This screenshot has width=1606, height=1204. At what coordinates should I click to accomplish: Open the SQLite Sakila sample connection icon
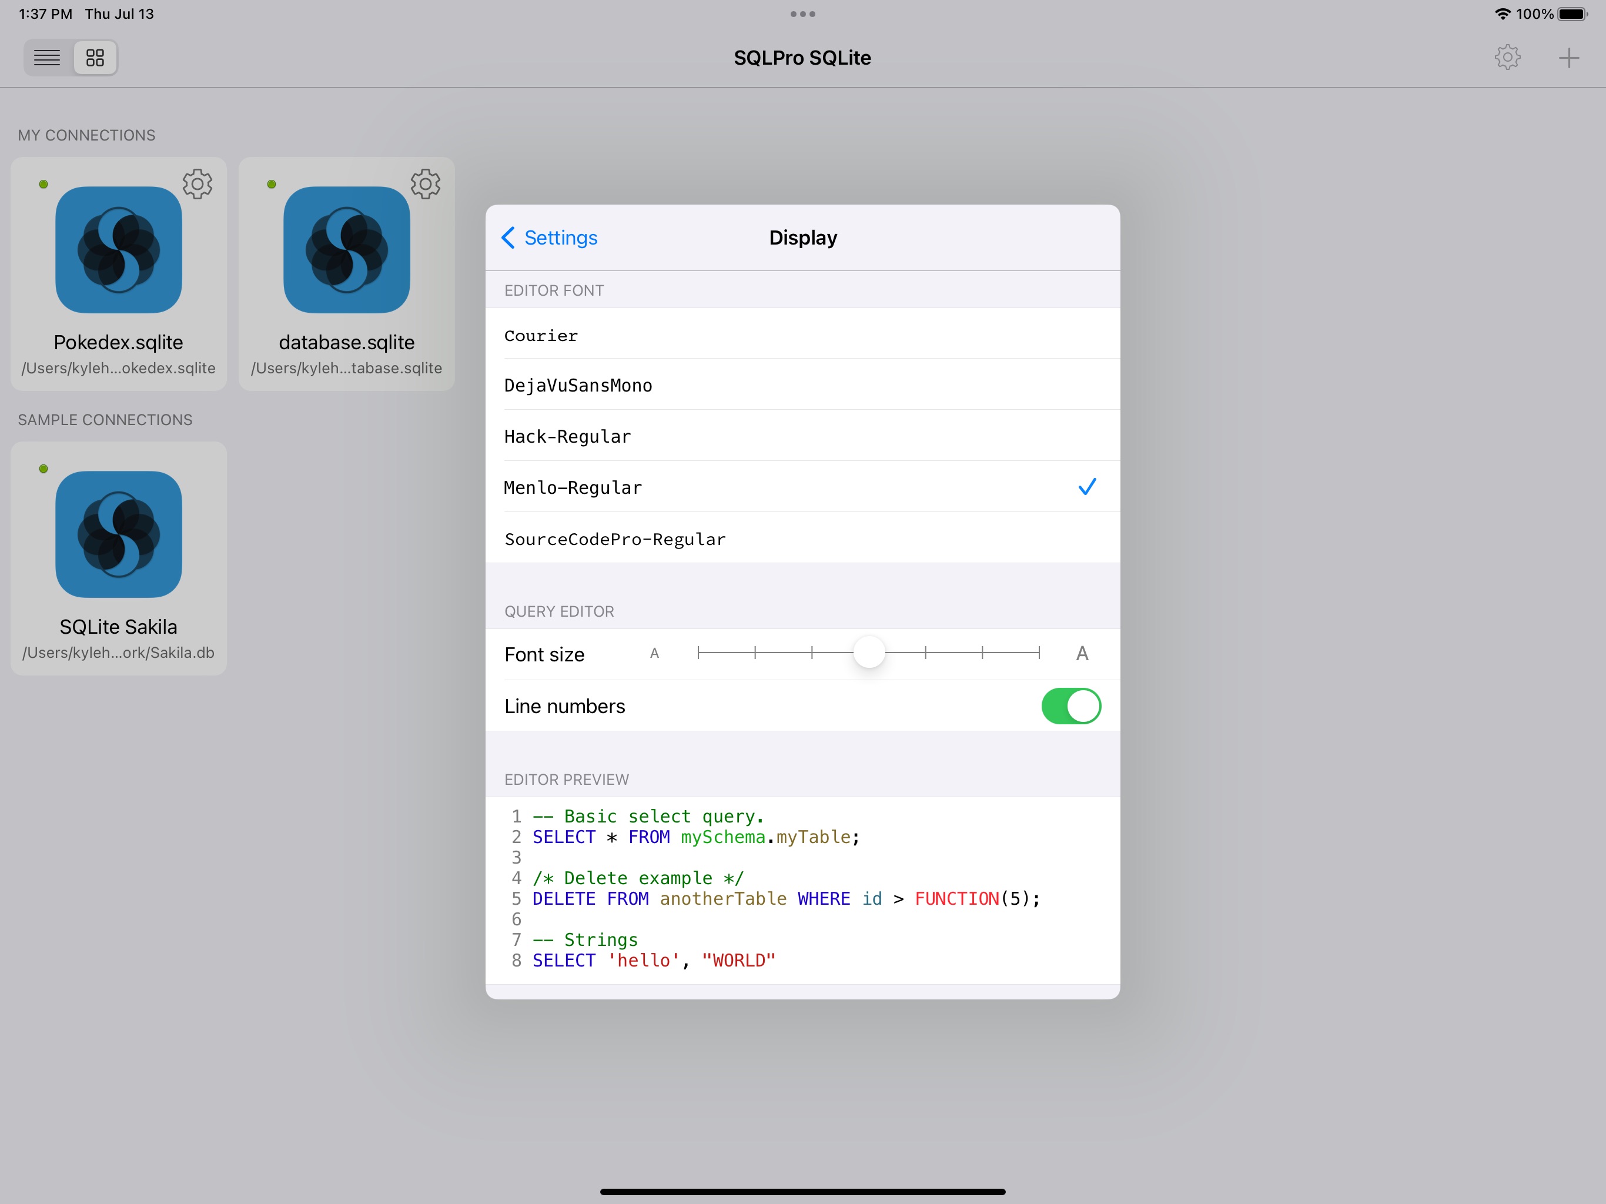(118, 534)
